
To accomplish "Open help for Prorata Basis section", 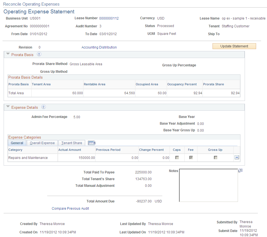I will coord(39,55).
